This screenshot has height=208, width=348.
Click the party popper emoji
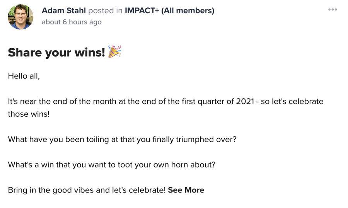point(114,52)
